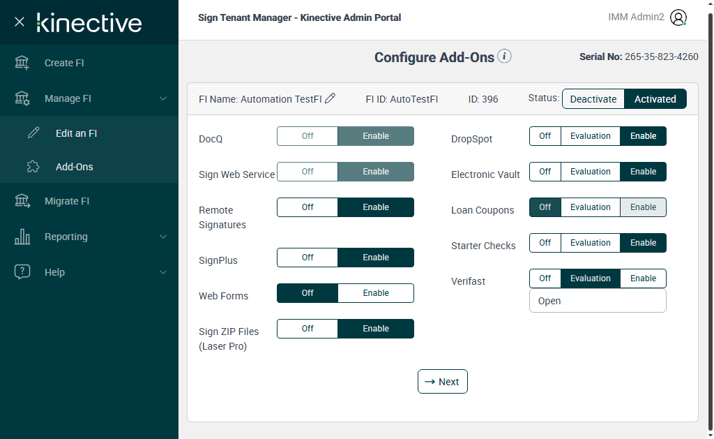Image resolution: width=714 pixels, height=439 pixels.
Task: Close the sidebar with the X icon
Action: click(x=19, y=22)
